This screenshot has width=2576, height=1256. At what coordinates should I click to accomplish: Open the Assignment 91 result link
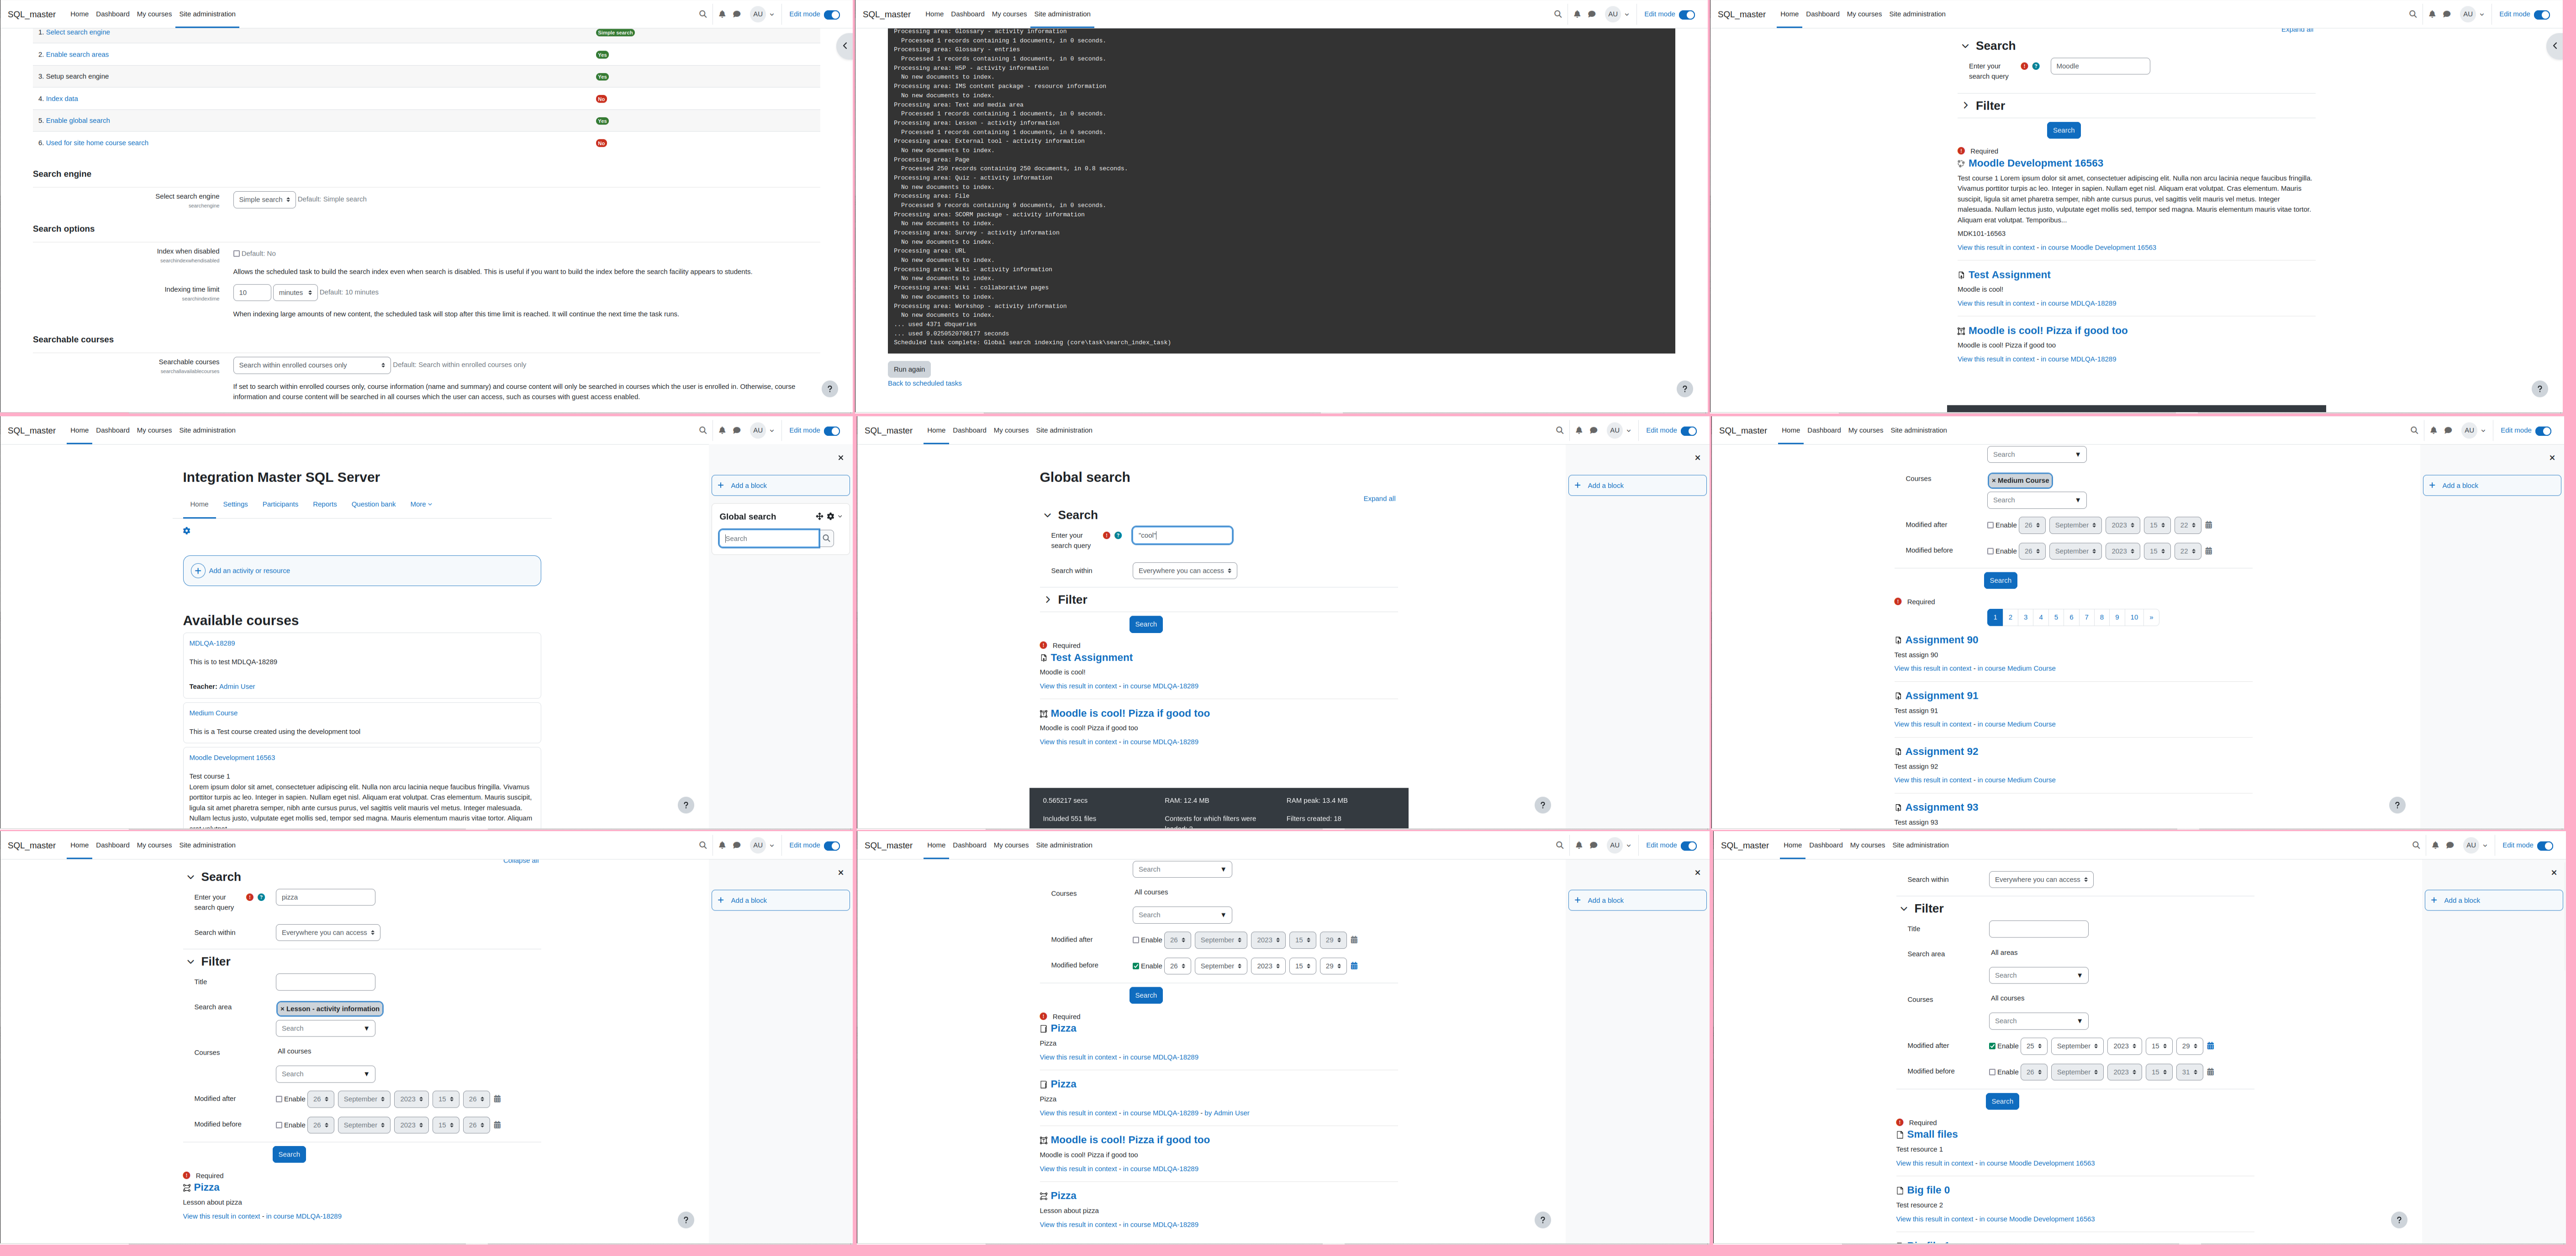[1941, 696]
